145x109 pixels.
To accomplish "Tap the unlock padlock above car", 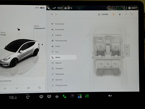I will [19, 29].
